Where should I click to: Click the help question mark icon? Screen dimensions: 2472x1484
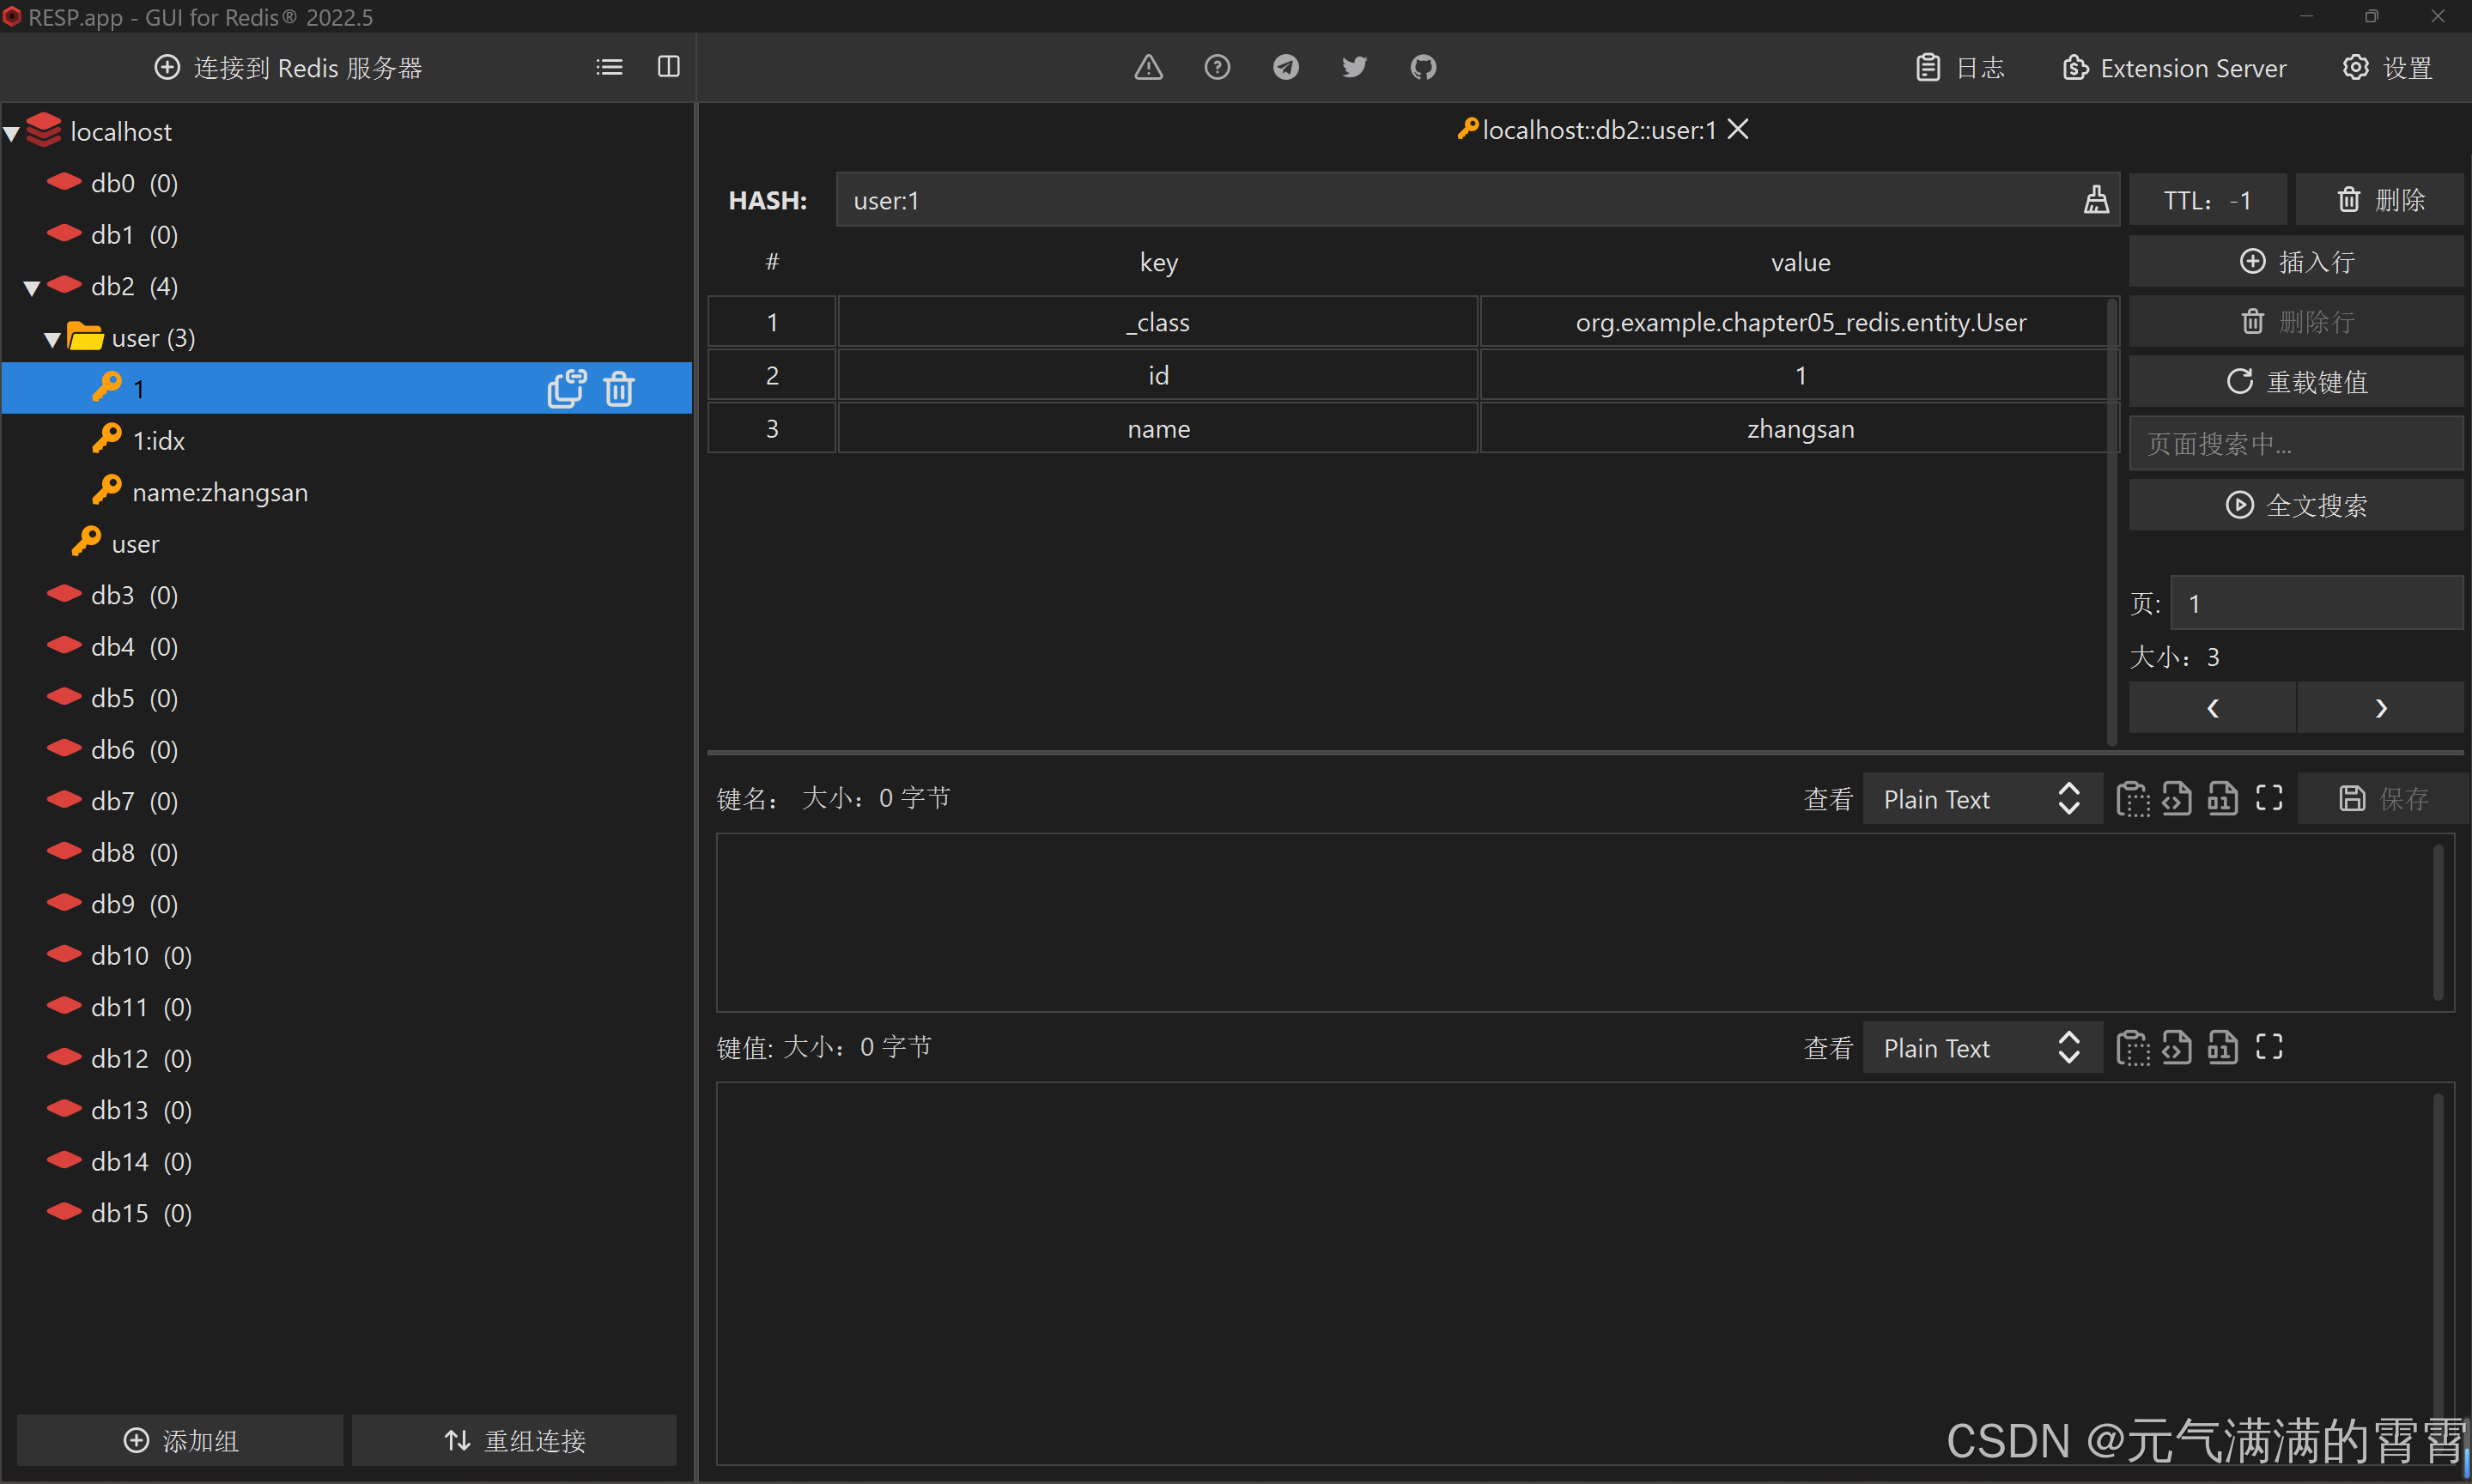1217,67
